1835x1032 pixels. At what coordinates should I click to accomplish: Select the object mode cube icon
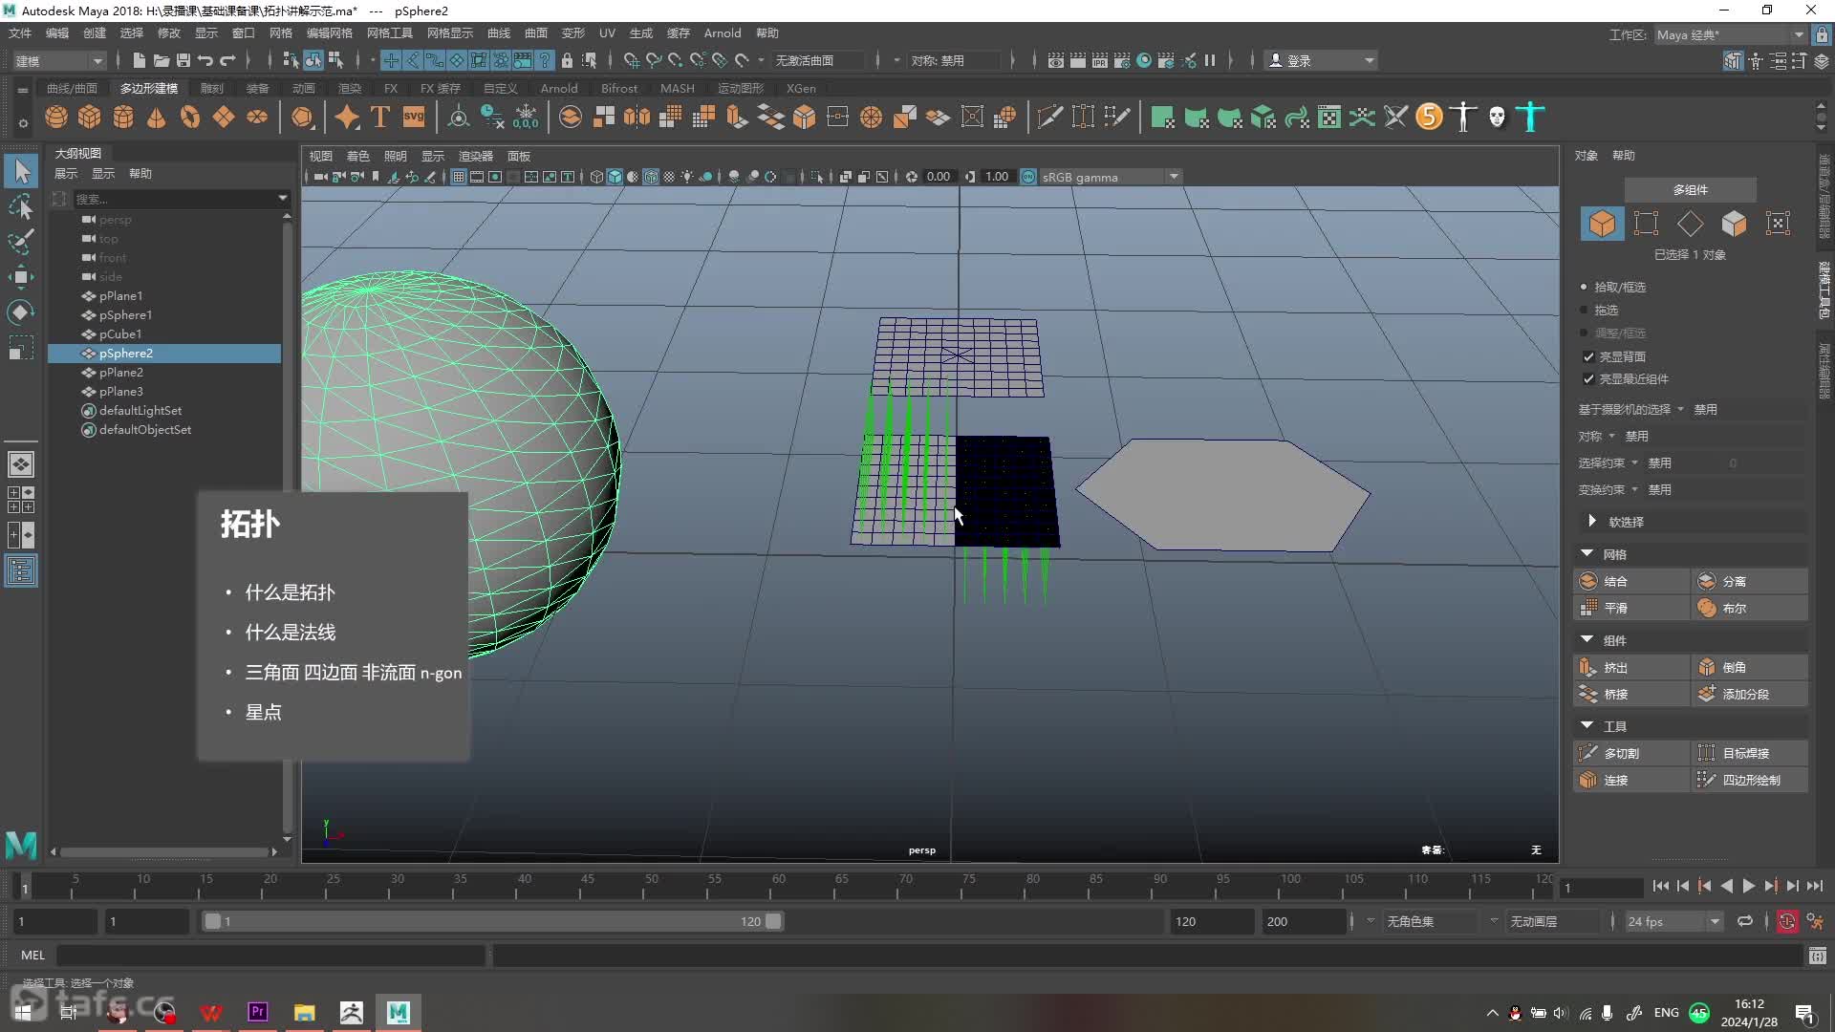pyautogui.click(x=1602, y=224)
